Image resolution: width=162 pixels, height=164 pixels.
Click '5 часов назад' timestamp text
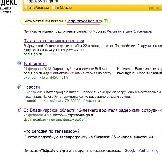(x=95, y=101)
